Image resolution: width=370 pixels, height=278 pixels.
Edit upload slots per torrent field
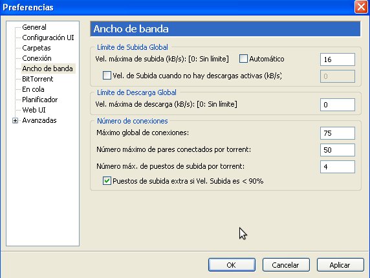(x=338, y=167)
